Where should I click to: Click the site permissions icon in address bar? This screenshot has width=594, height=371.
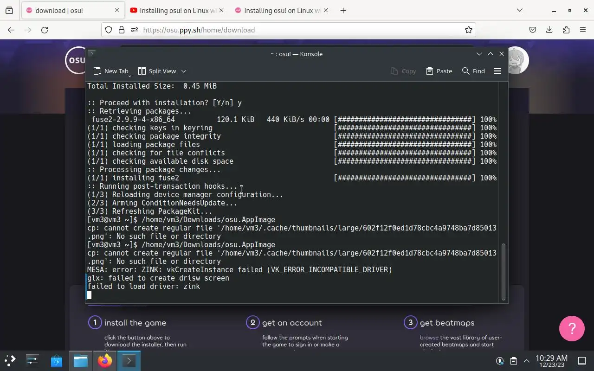tap(135, 30)
